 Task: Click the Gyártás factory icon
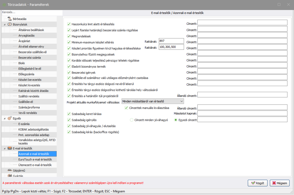click(x=9, y=176)
